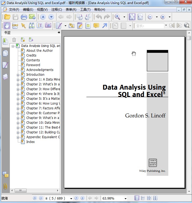Open the Index bookmark
Screen dimensions: 192x203
point(31,142)
